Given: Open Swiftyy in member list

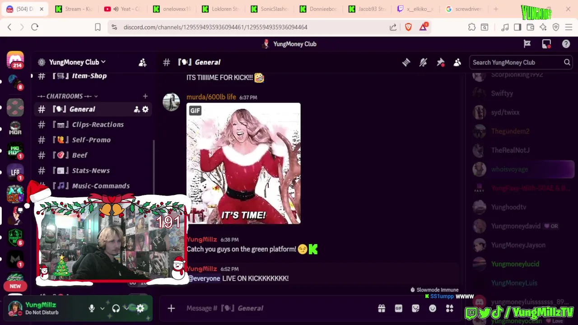Looking at the screenshot, I should pos(502,93).
